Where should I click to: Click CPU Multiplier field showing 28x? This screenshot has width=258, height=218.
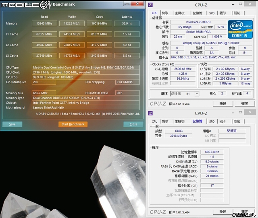[x=44, y=82]
